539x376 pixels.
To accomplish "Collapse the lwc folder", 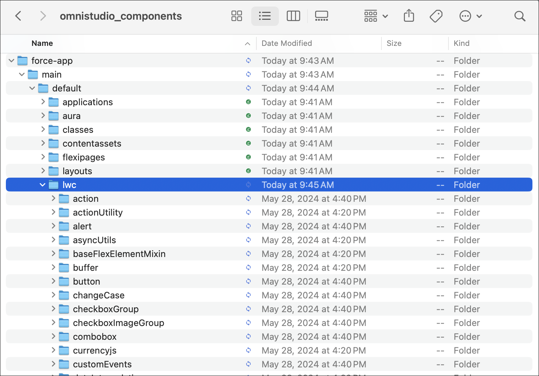I will [42, 185].
